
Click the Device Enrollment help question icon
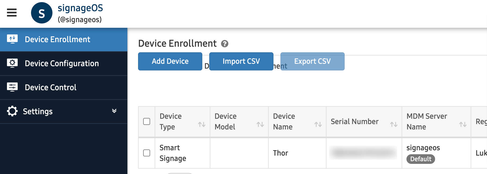(225, 44)
